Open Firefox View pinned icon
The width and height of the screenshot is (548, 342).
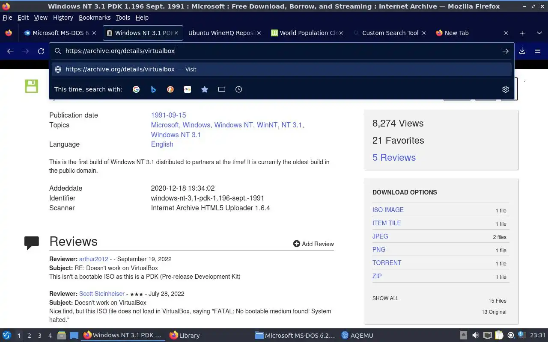[x=9, y=33]
